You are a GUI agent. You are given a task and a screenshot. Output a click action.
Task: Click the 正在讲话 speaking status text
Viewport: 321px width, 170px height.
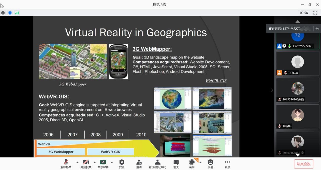(285, 29)
